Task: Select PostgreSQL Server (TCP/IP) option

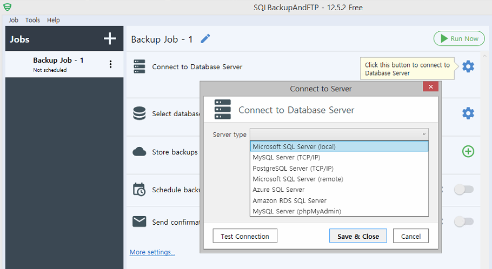Action: pyautogui.click(x=339, y=169)
